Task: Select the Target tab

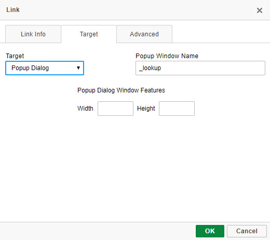Action: [x=89, y=34]
